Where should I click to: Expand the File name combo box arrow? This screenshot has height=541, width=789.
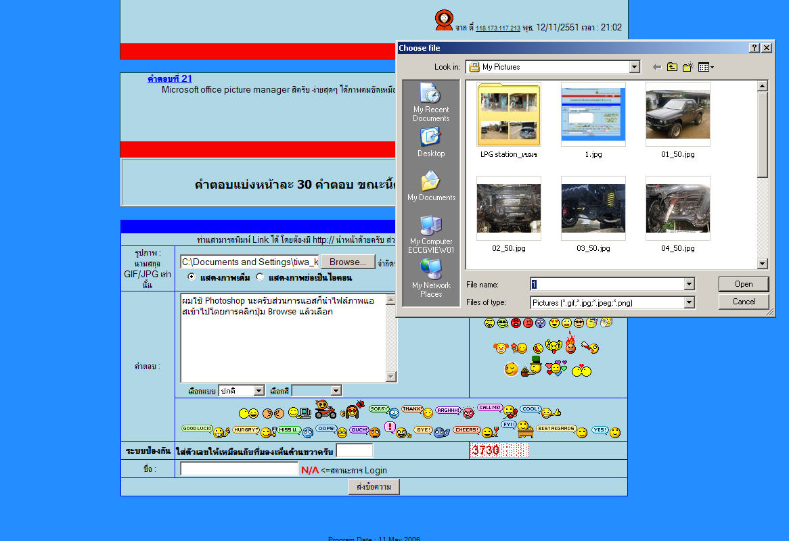689,285
